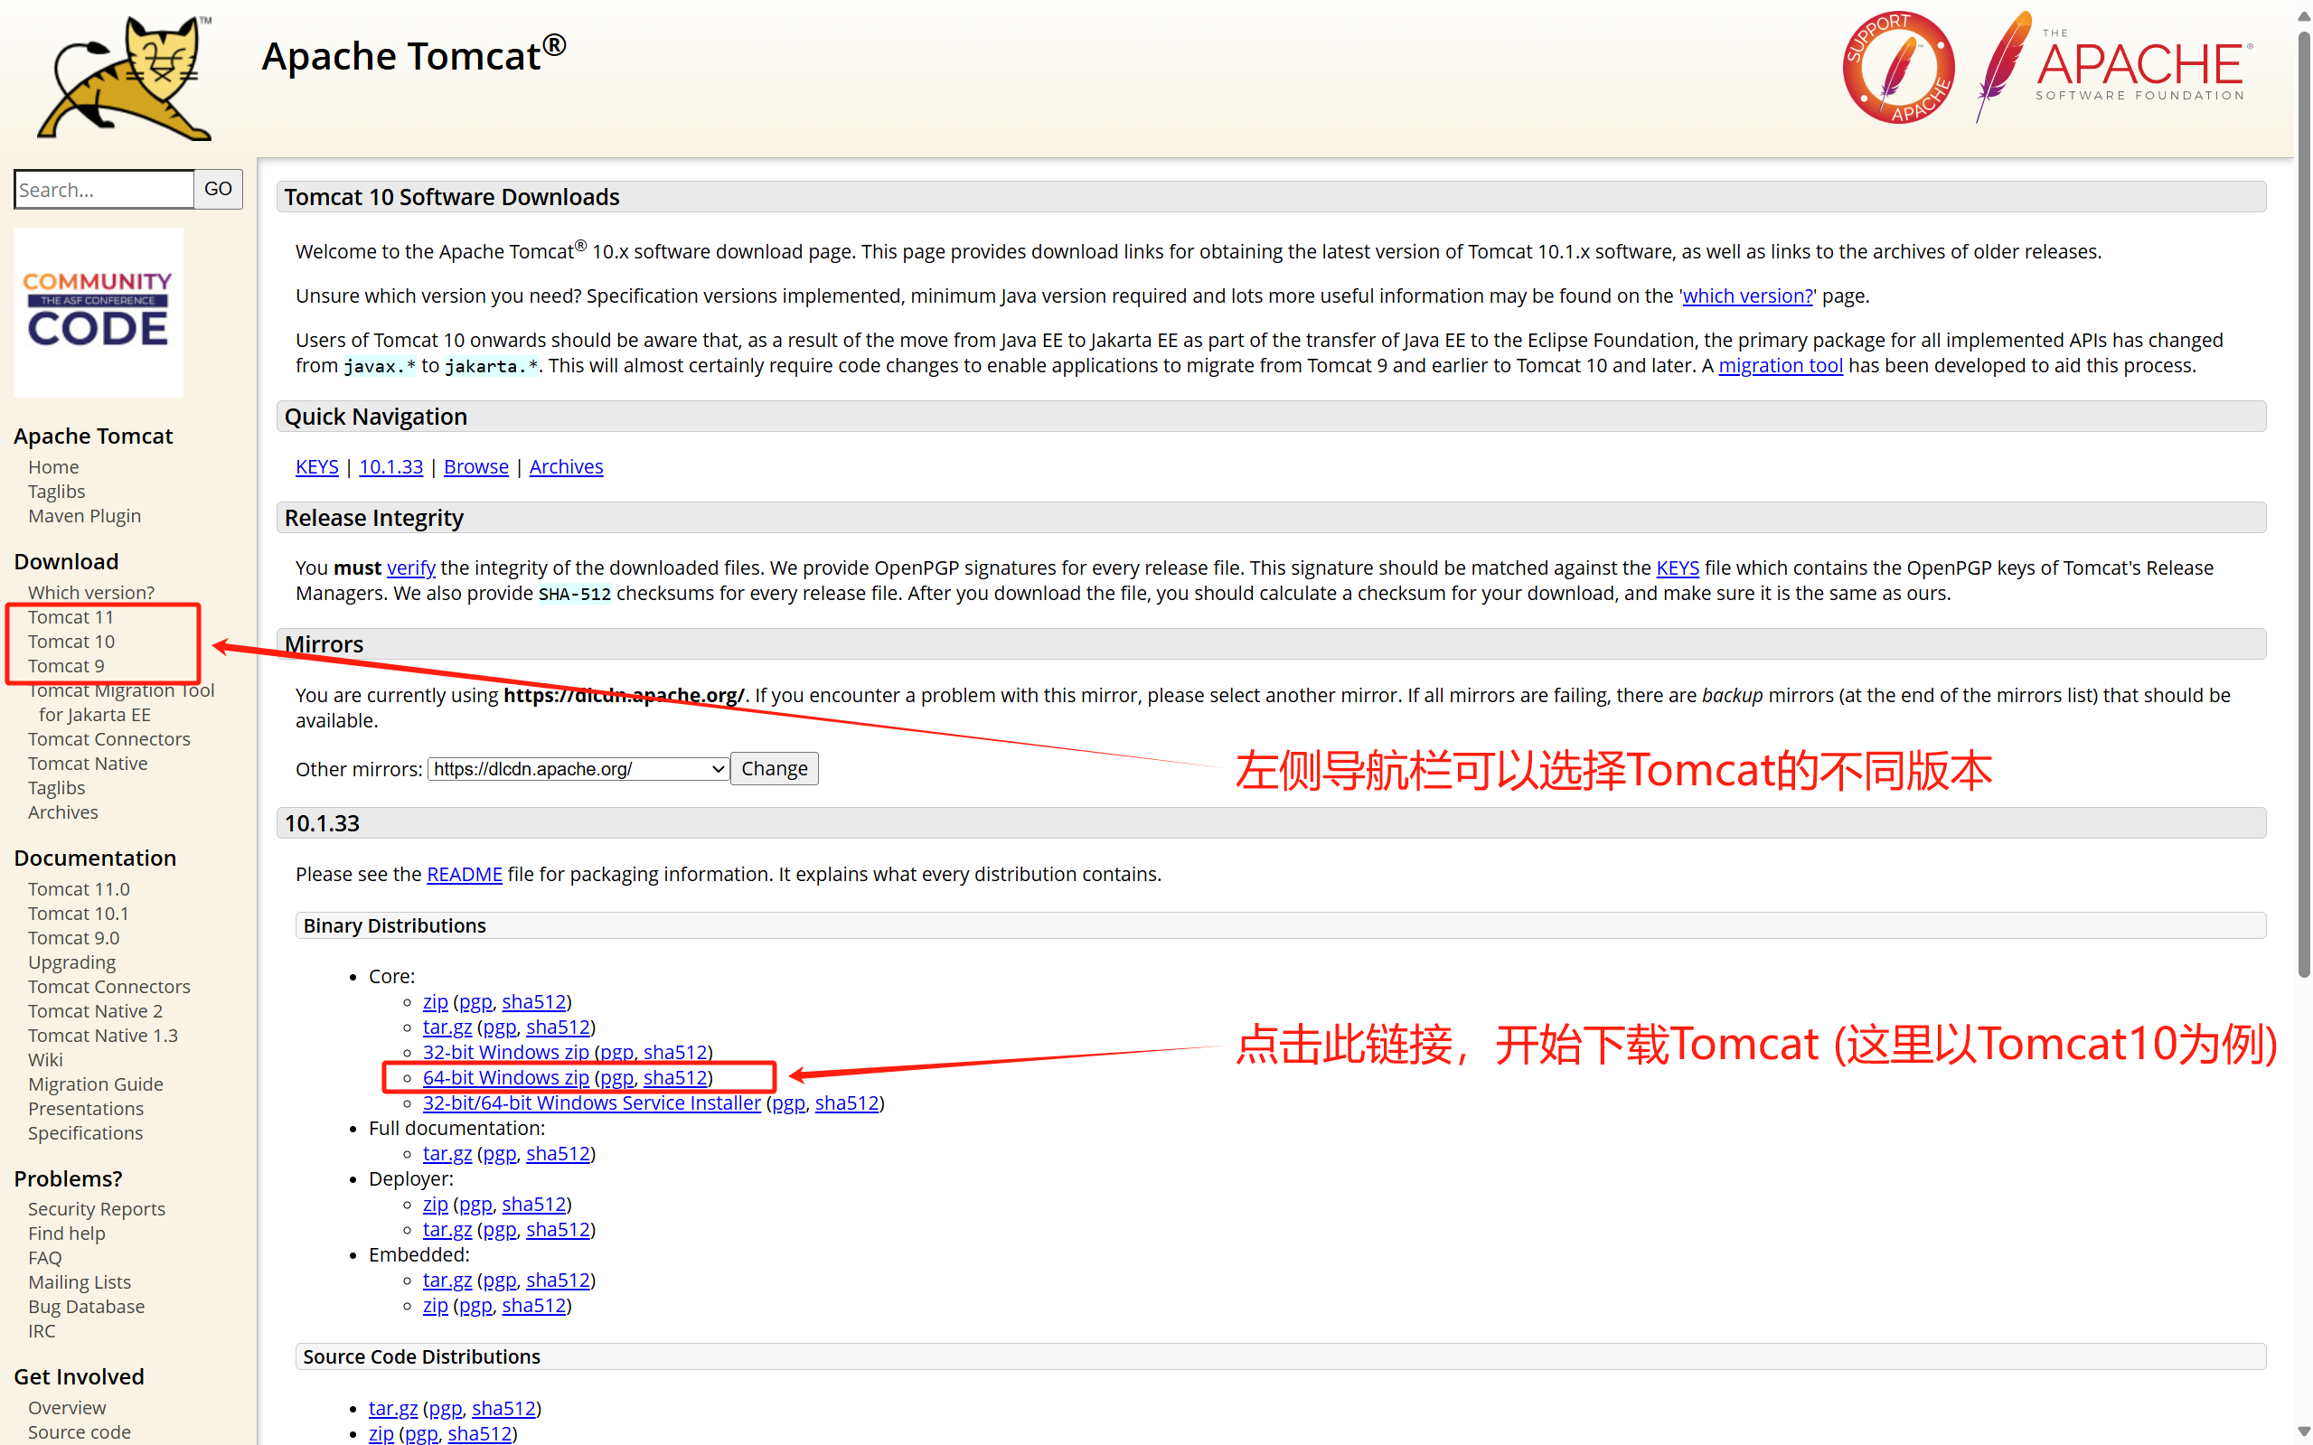Open Home in the sidebar
2313x1445 pixels.
coord(53,466)
